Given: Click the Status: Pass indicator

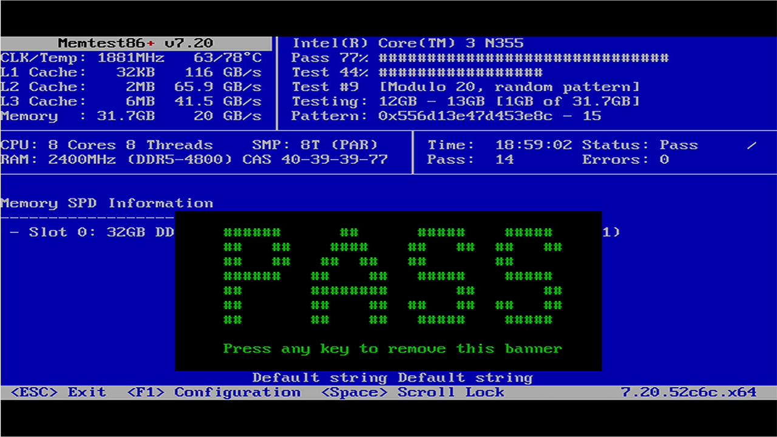Looking at the screenshot, I should [x=640, y=145].
